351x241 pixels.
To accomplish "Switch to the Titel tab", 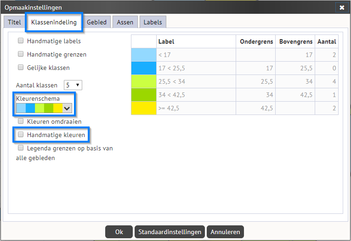I will point(14,22).
